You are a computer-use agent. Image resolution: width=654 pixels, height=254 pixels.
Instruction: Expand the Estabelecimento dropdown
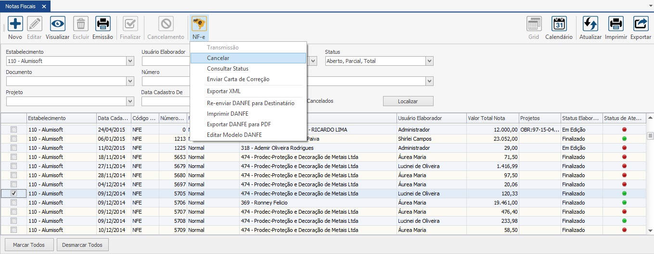[x=130, y=61]
